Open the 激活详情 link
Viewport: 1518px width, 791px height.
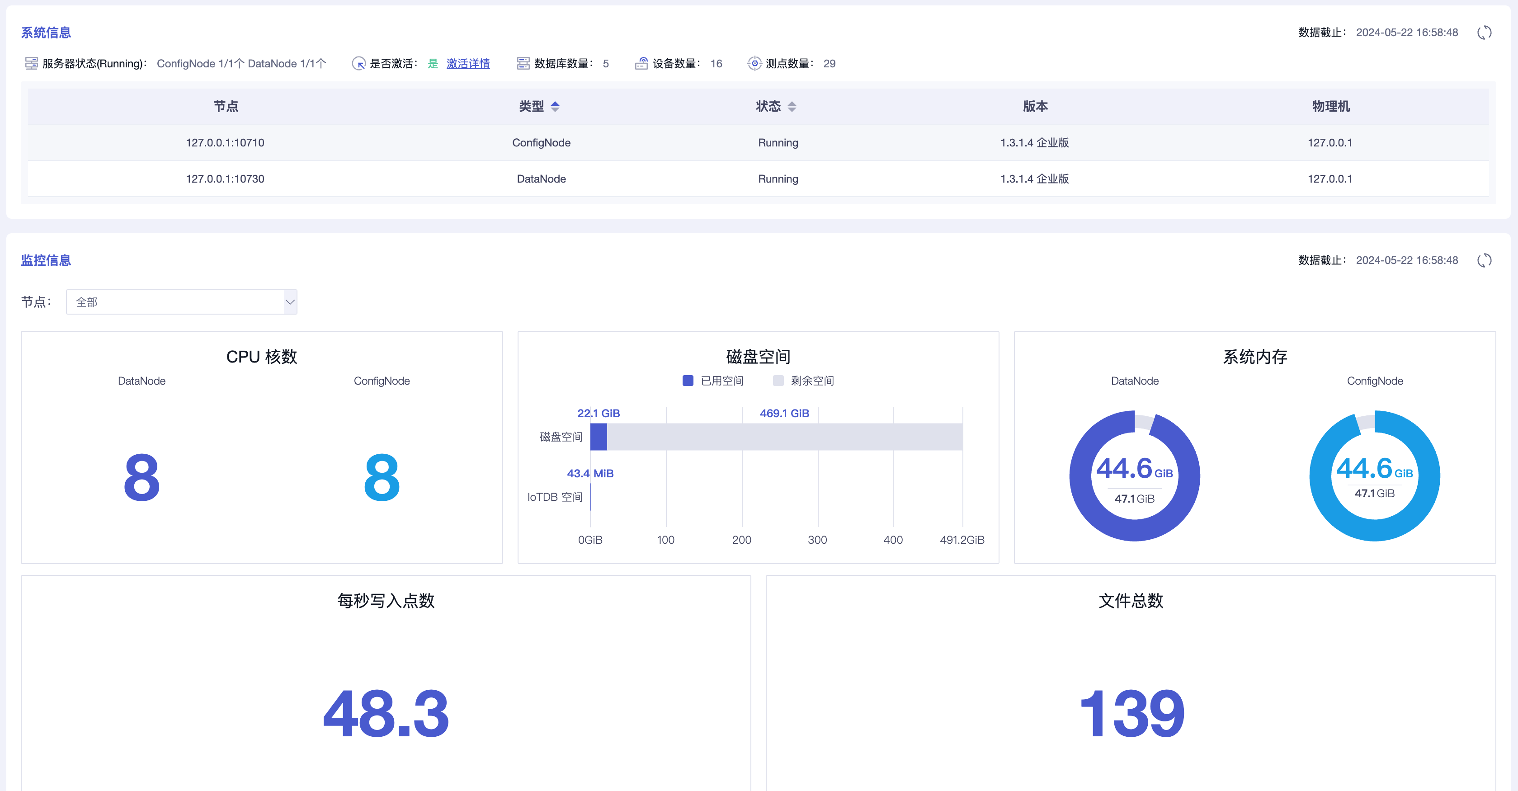click(467, 64)
